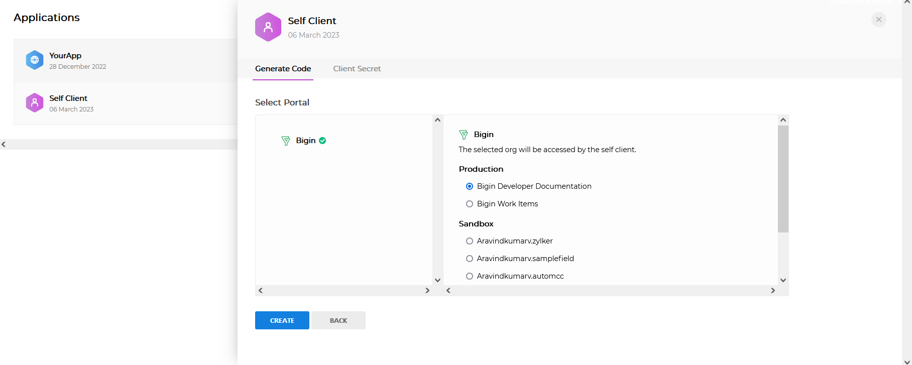
Task: Click the Production section heading
Action: pos(481,169)
